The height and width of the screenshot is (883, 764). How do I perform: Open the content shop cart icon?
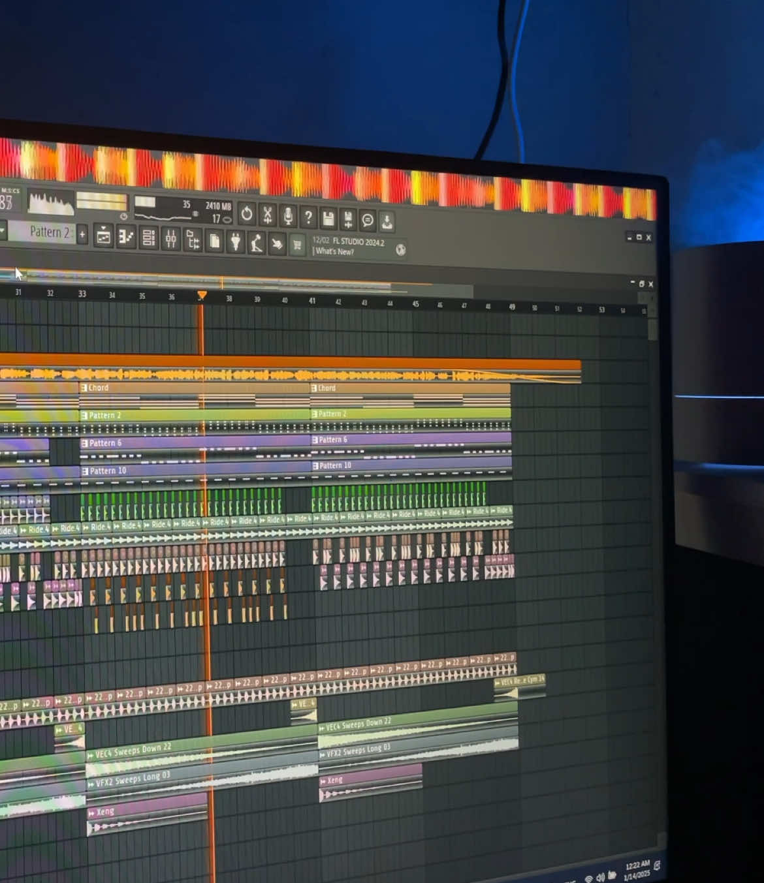pyautogui.click(x=297, y=246)
